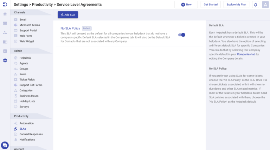270x150 pixels.
Task: Click the Surveys smiley icon
Action: (16, 107)
